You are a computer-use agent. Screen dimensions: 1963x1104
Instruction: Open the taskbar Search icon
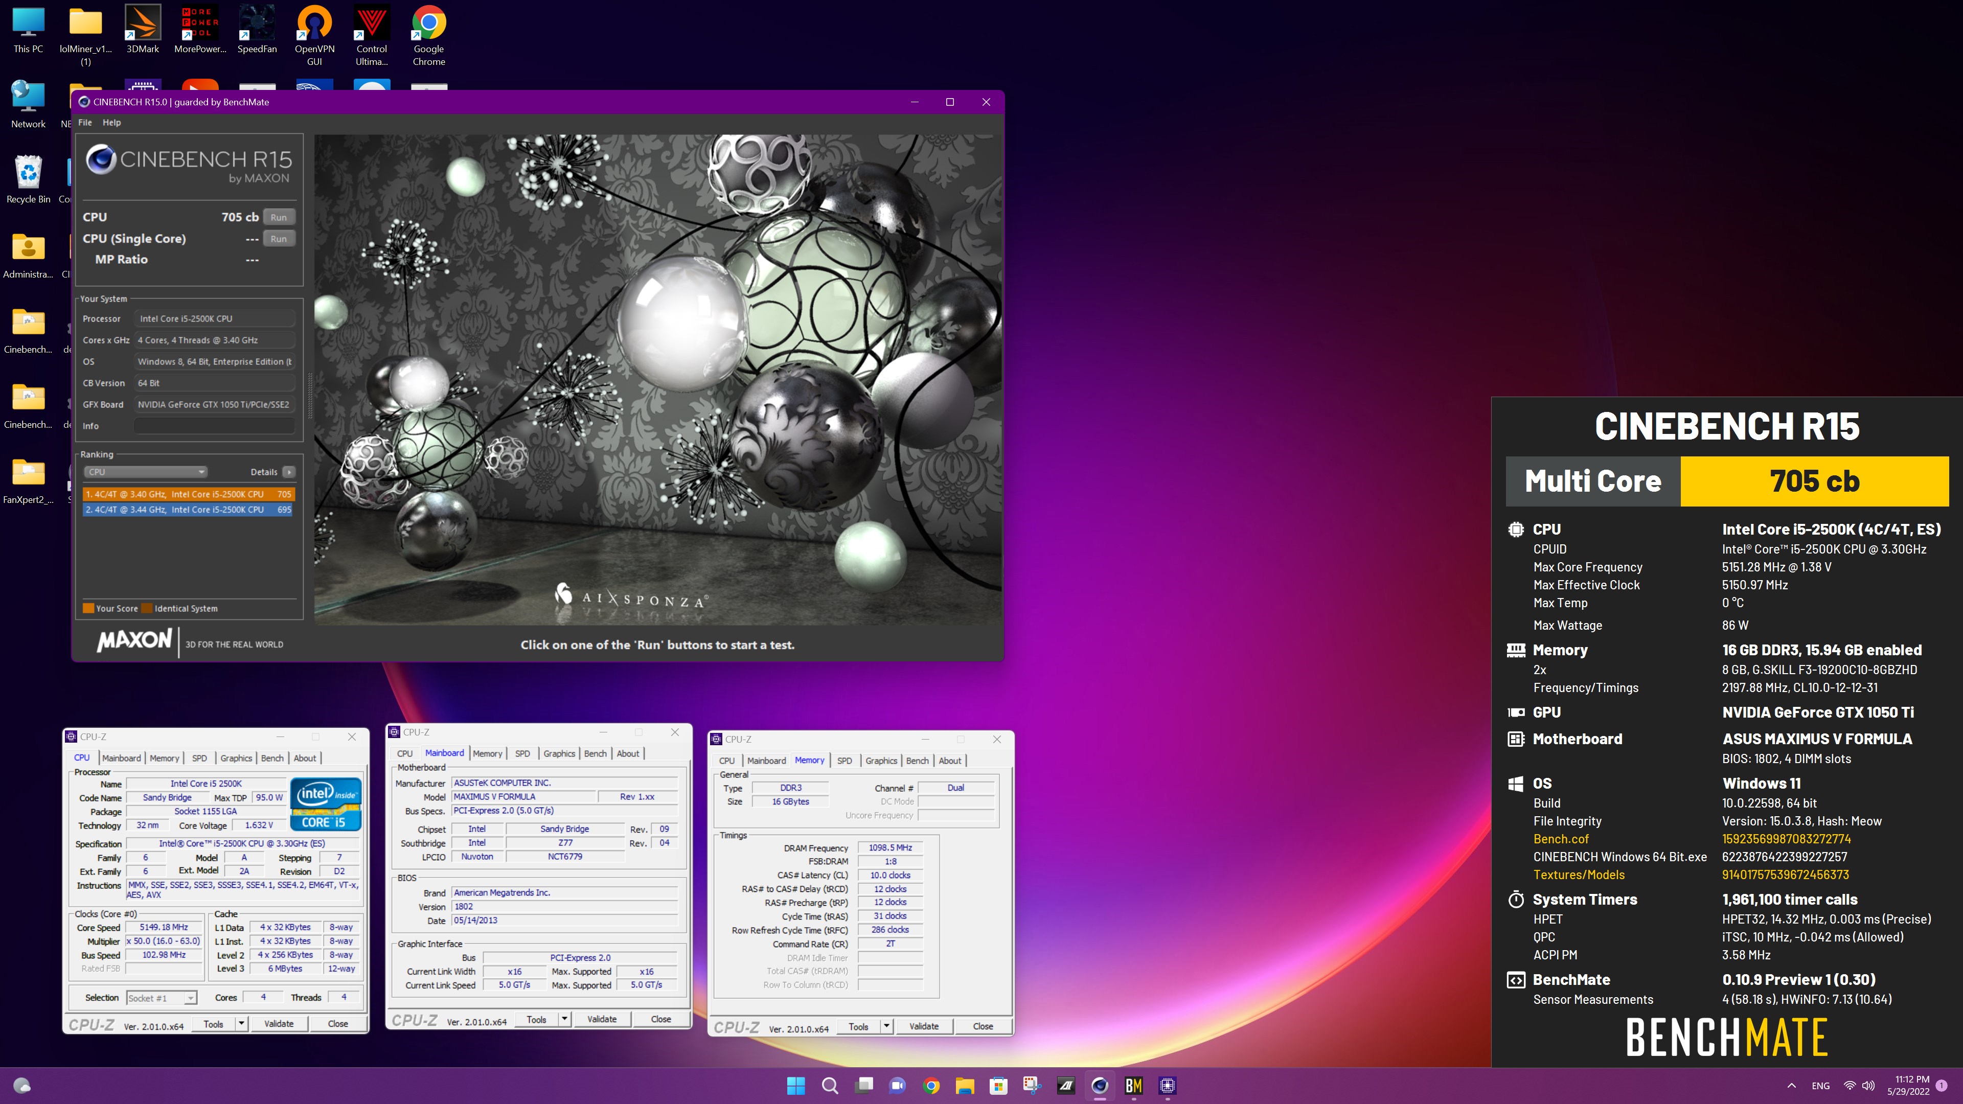tap(830, 1085)
